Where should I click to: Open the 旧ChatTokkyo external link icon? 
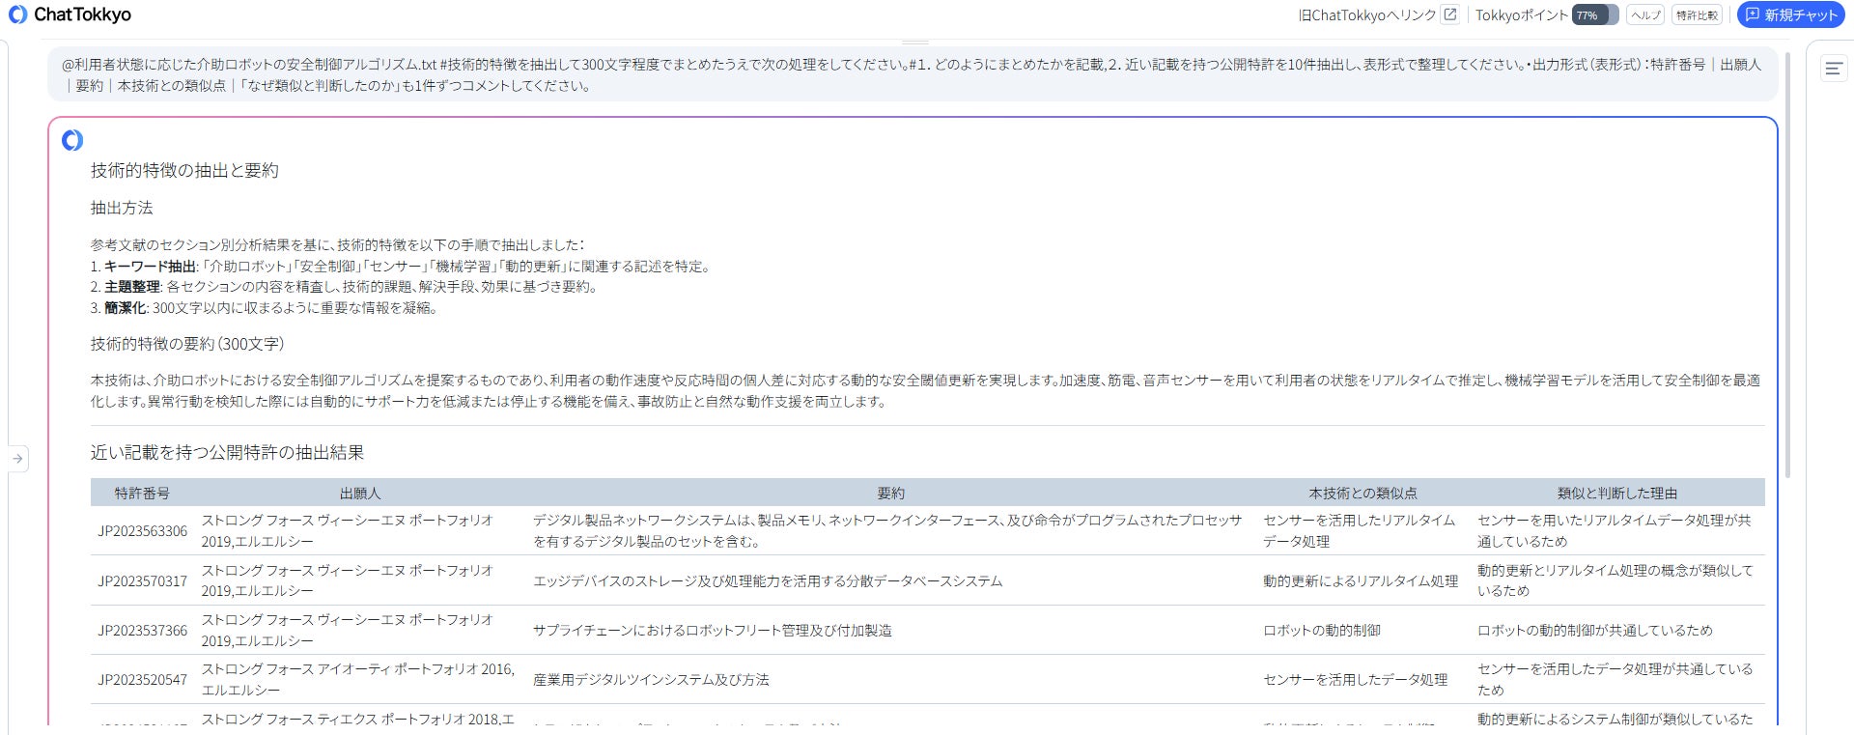(1449, 14)
